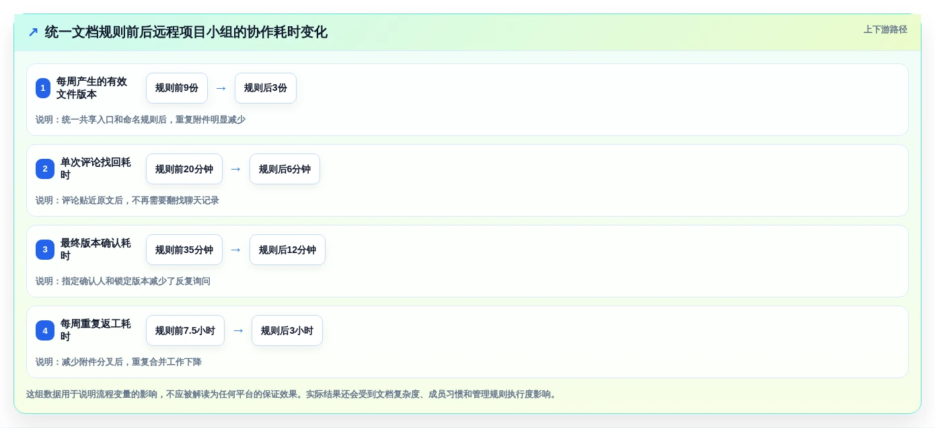The image size is (935, 428).
Task: Click the 规则后3小时 chip
Action: (287, 330)
